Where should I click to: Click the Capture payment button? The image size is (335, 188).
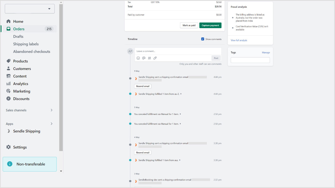(210, 25)
